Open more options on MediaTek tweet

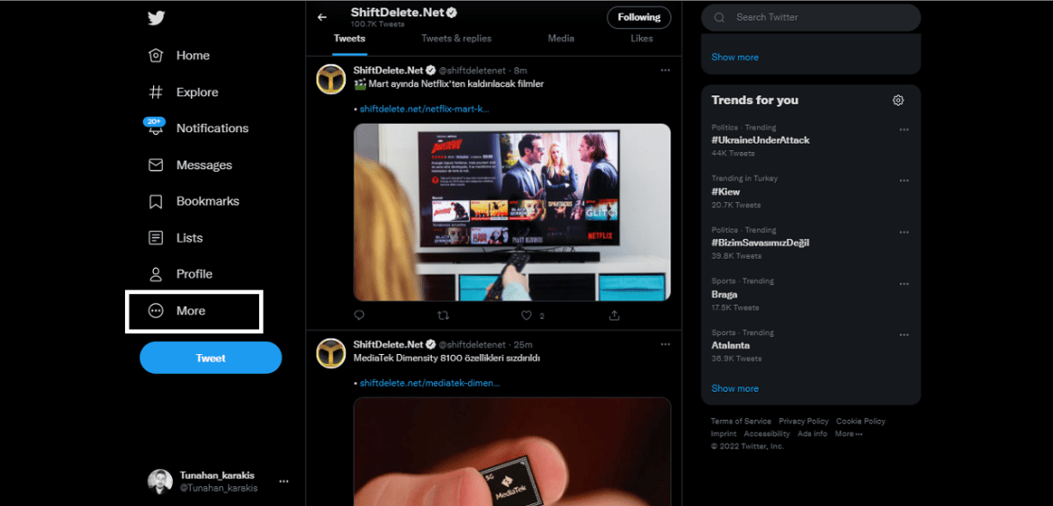pyautogui.click(x=665, y=344)
